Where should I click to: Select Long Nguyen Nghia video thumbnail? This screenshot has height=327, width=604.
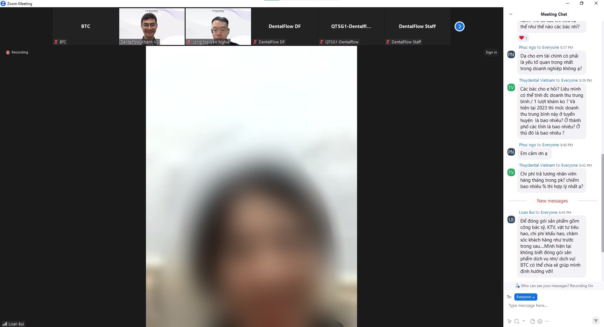click(x=218, y=26)
